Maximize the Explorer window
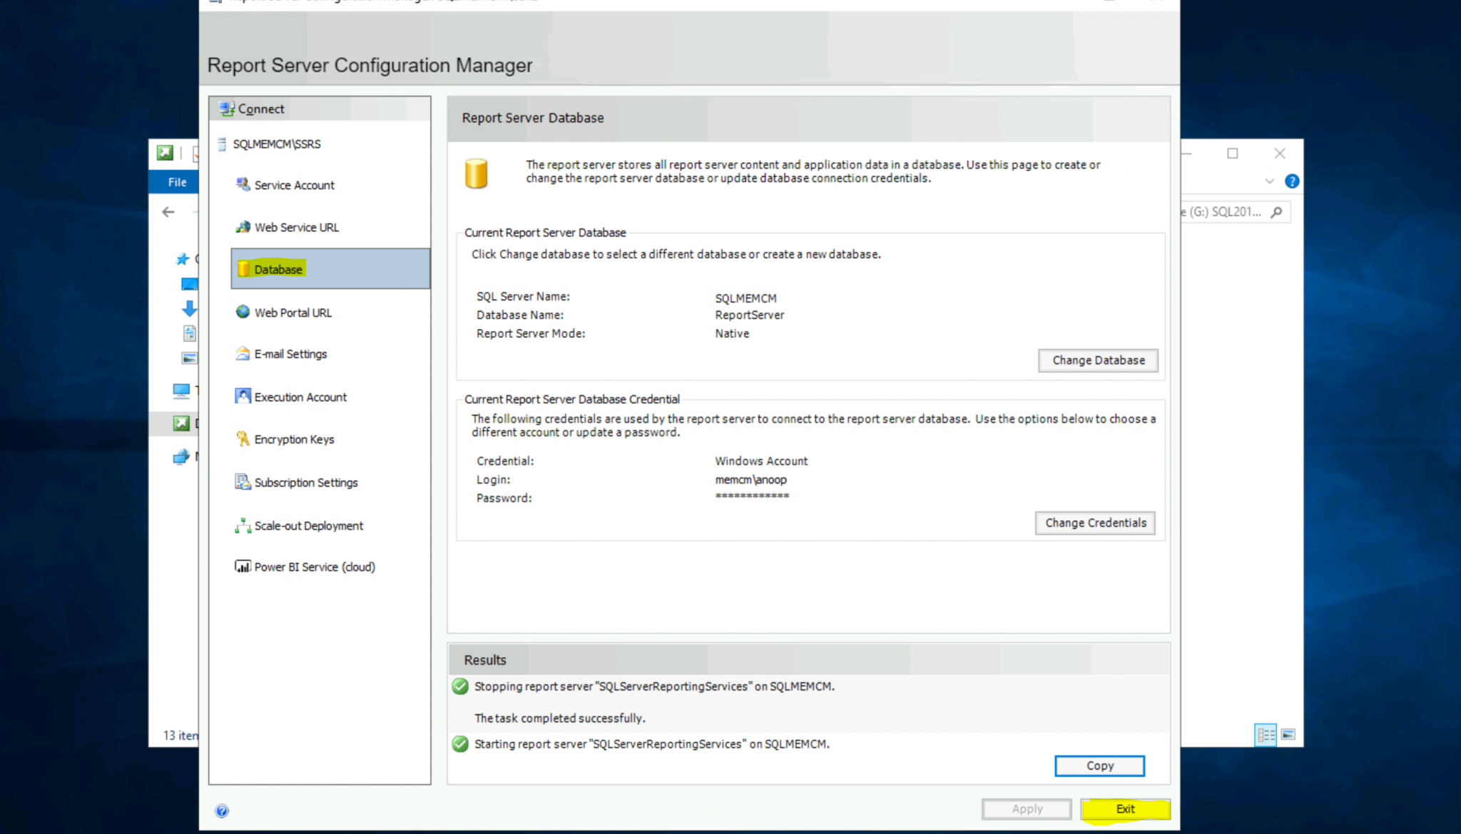This screenshot has height=834, width=1461. pyautogui.click(x=1232, y=153)
